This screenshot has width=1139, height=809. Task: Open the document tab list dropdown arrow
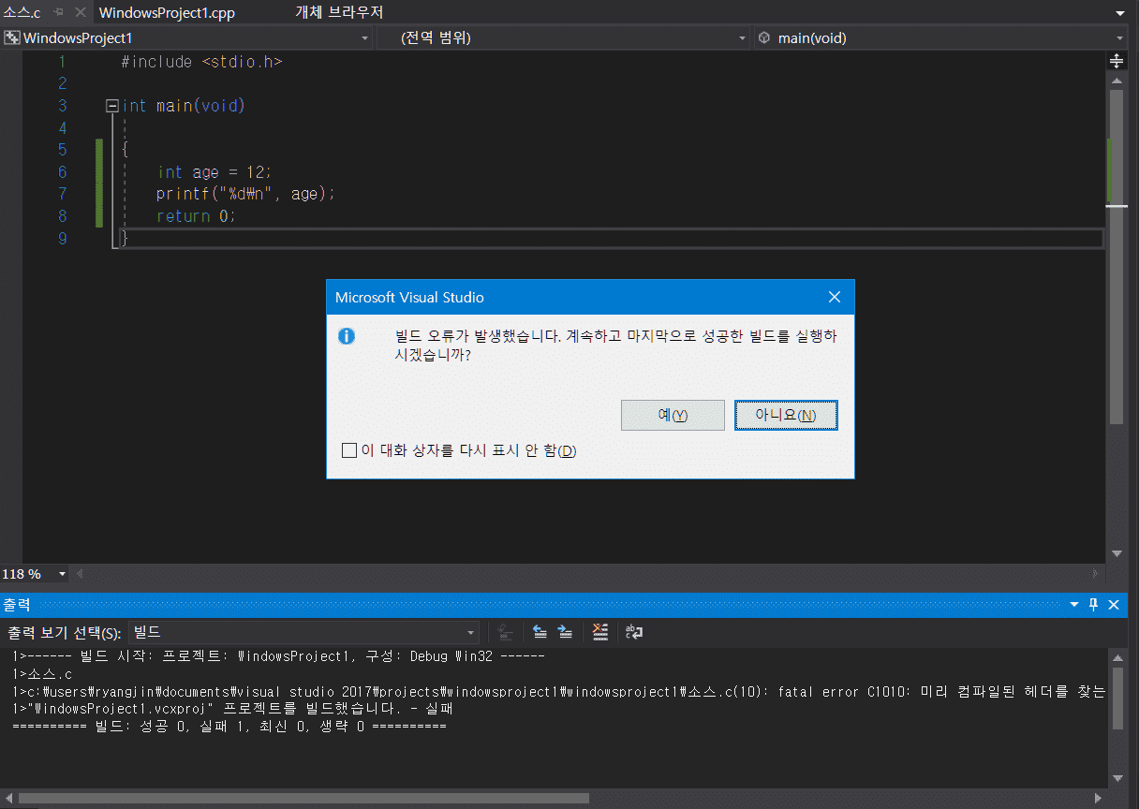[1119, 13]
